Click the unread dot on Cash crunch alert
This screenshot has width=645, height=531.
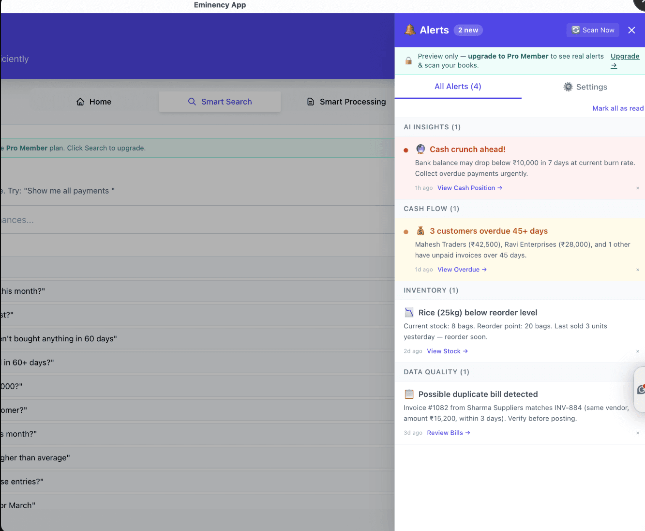[x=406, y=150]
